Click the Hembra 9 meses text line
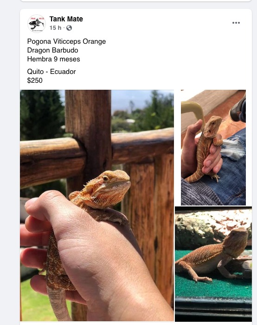The image size is (257, 325). [x=53, y=59]
